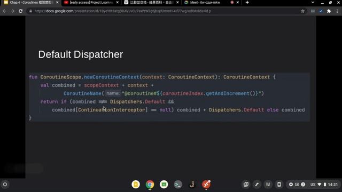This screenshot has height=192, width=342.
Task: Click newCoroutineContext in the code
Action: [112, 77]
